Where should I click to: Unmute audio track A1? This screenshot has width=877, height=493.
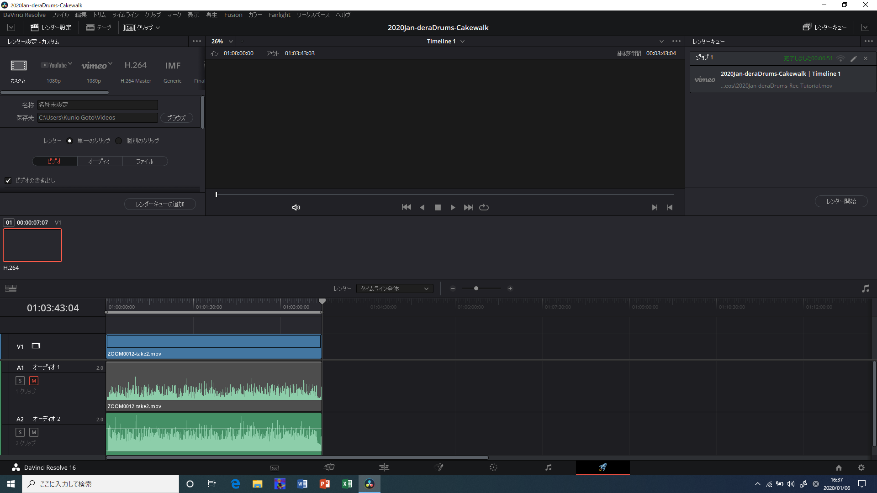(34, 381)
